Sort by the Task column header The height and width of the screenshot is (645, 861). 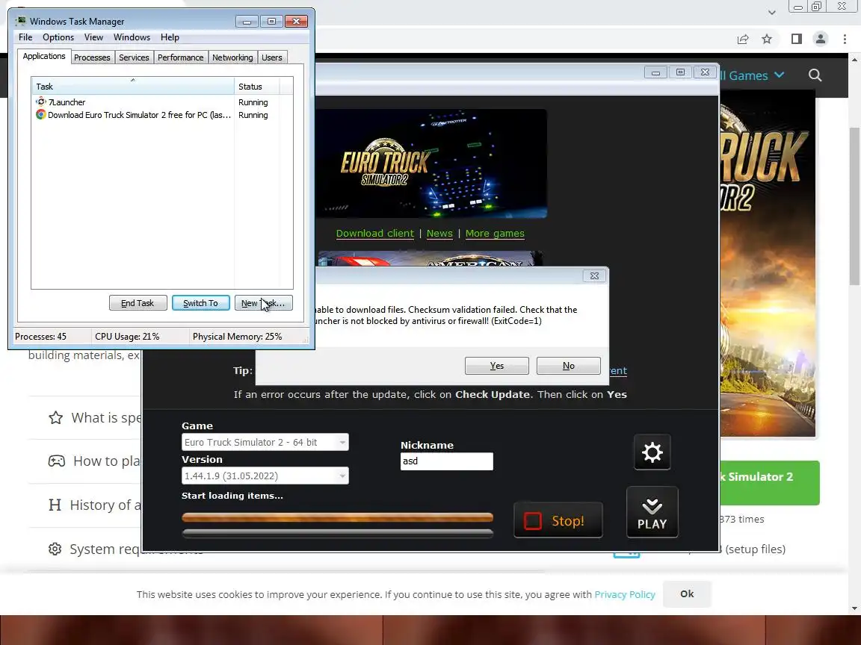[133, 87]
